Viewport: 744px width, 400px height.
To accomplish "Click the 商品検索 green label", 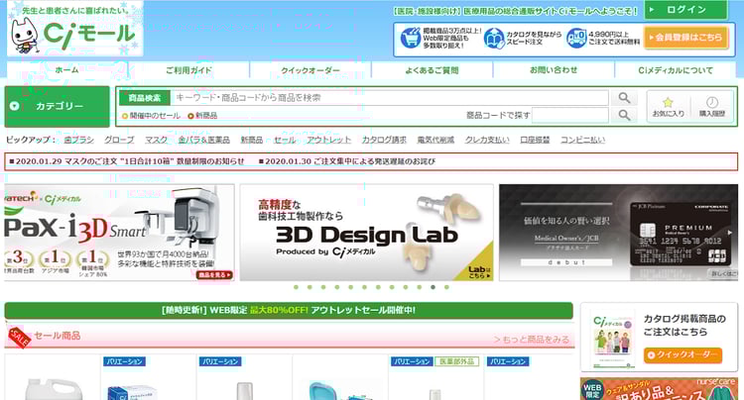I will 145,98.
